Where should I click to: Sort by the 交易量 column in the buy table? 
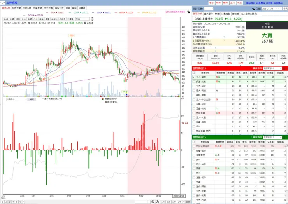270,73
